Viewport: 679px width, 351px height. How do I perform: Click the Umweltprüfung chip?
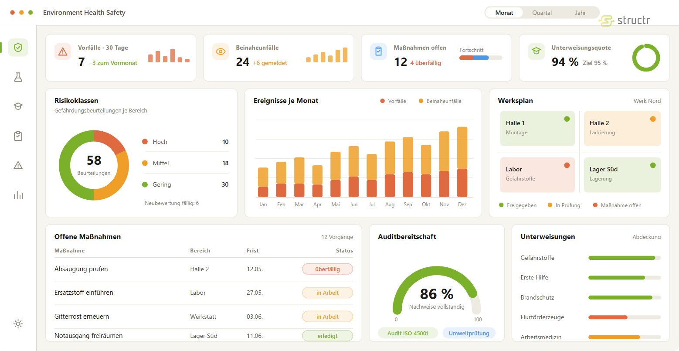469,333
